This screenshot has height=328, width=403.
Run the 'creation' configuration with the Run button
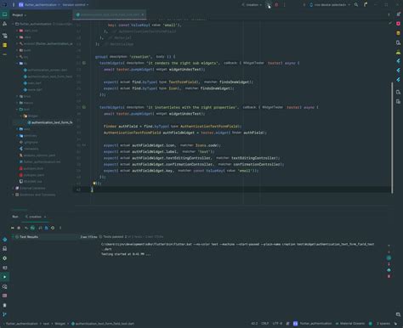tap(268, 5)
